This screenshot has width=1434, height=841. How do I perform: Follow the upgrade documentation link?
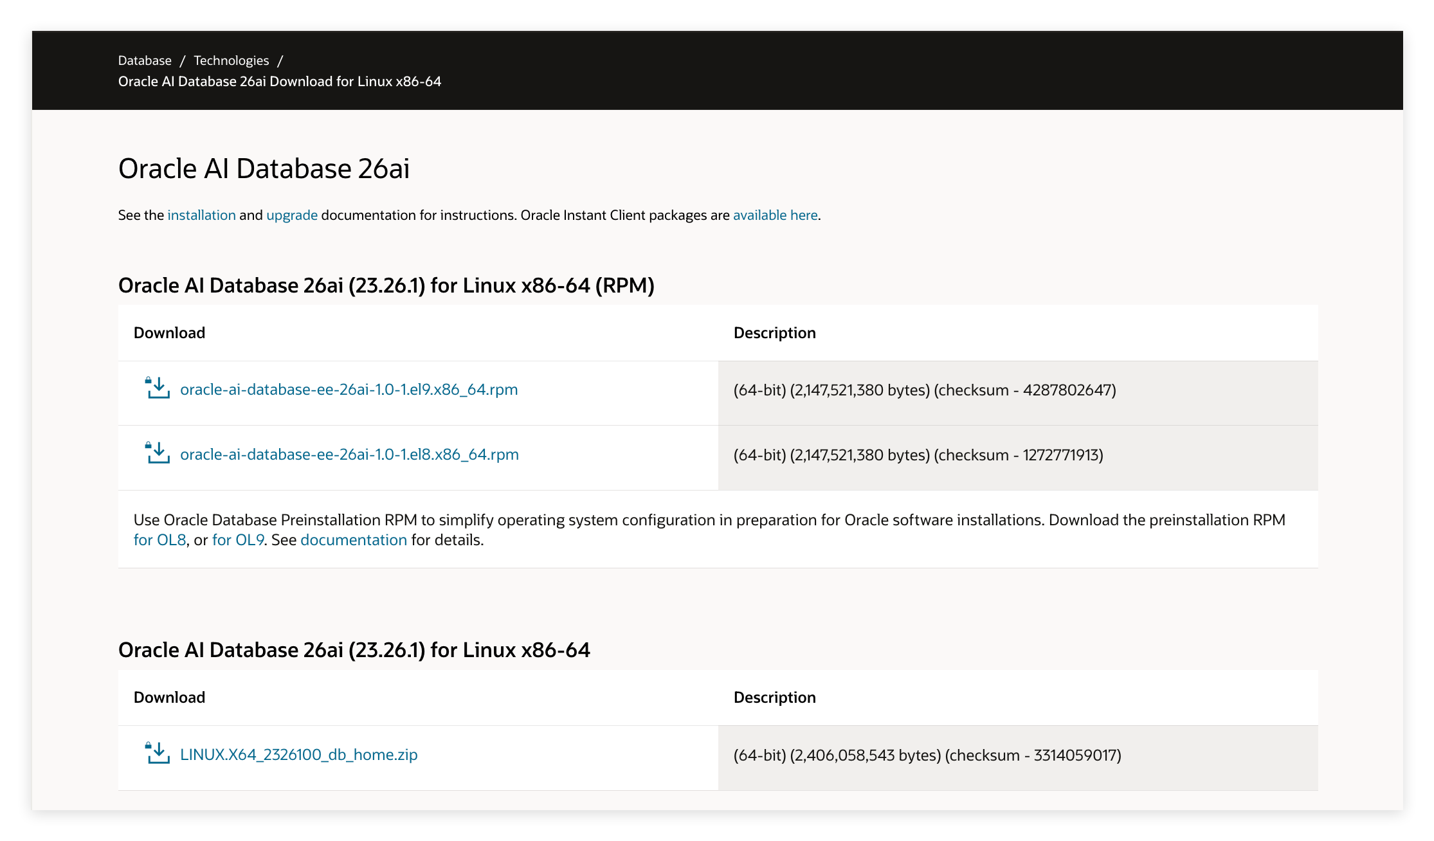pos(292,215)
